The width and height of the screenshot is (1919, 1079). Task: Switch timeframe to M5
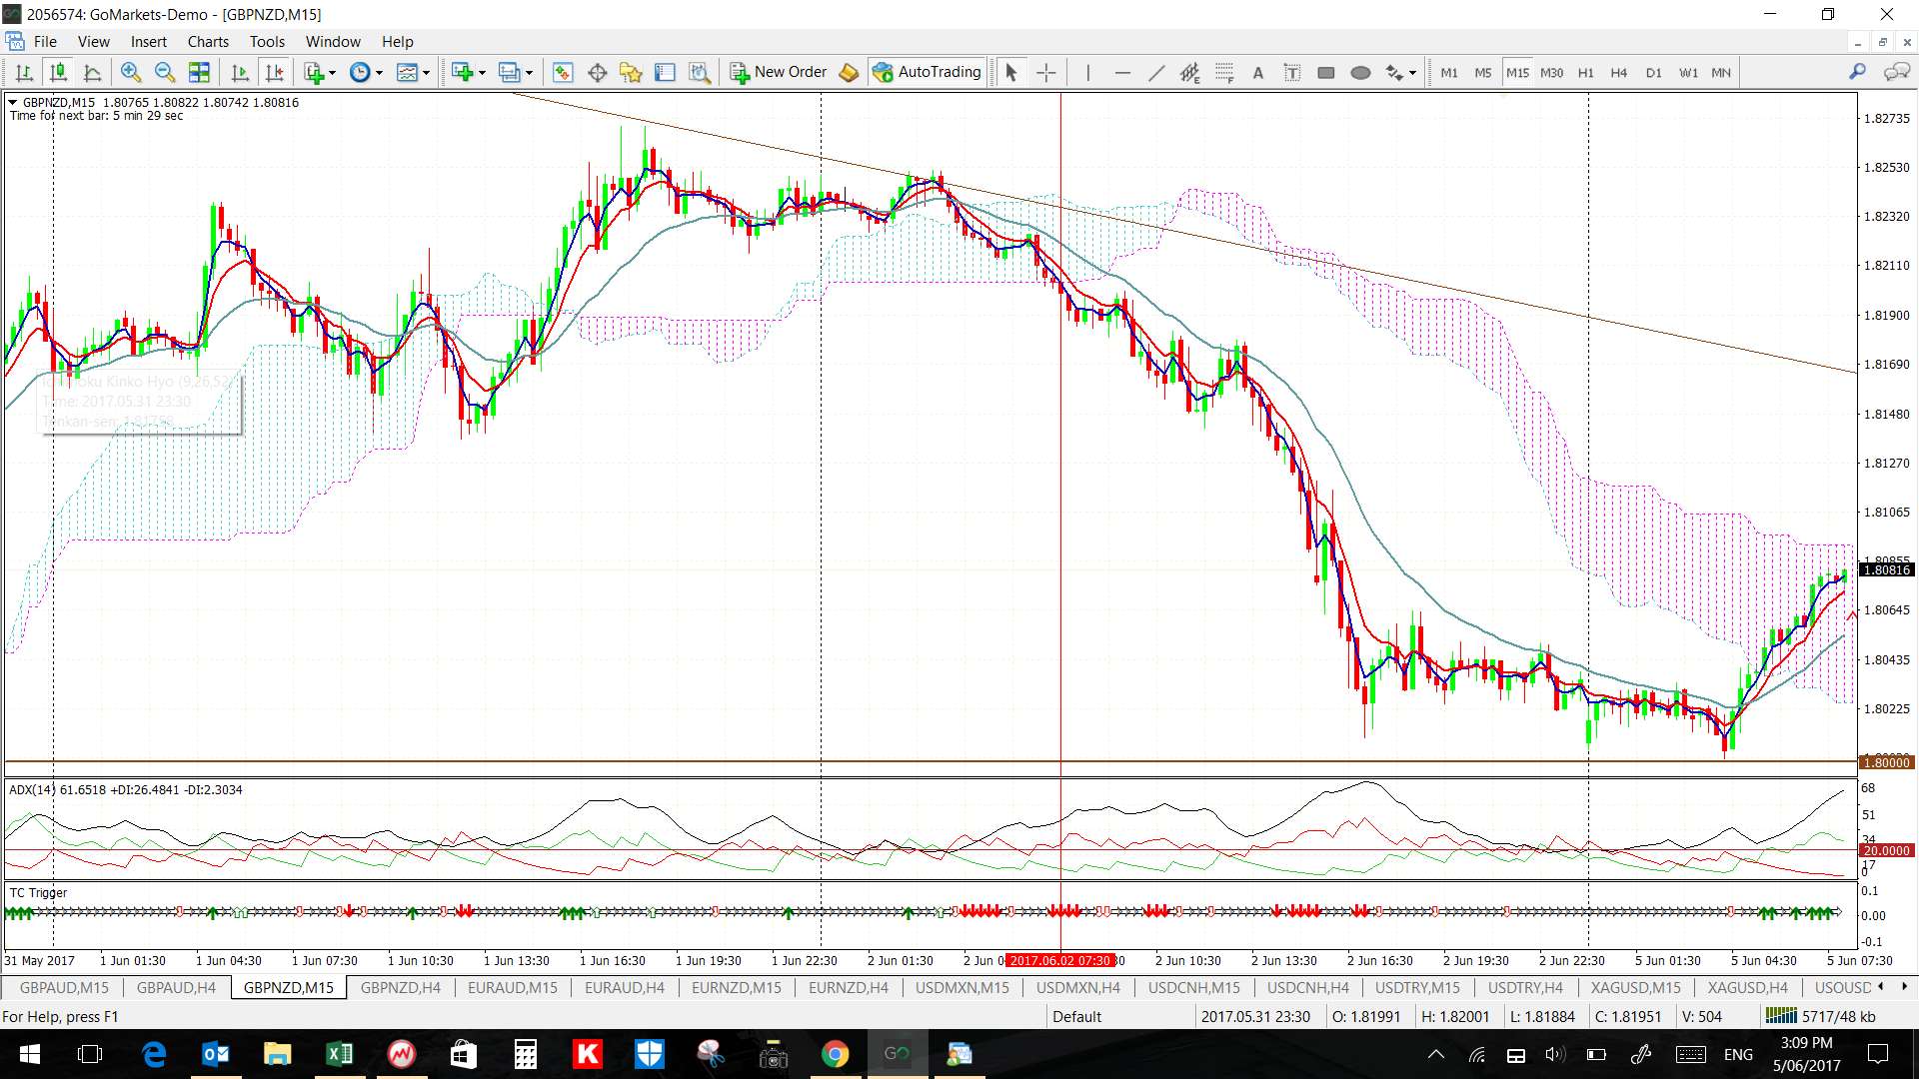(1483, 72)
